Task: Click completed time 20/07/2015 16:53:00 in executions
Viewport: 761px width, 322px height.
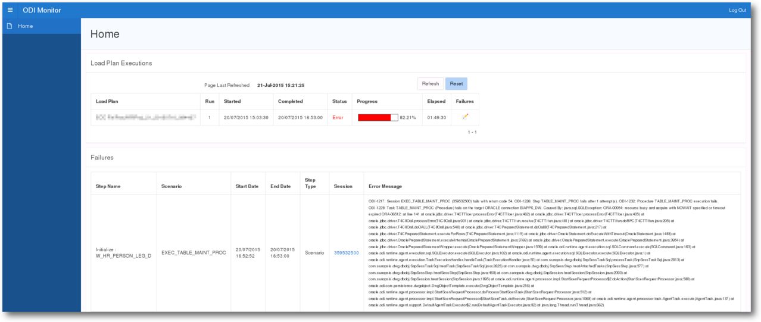Action: (301, 117)
